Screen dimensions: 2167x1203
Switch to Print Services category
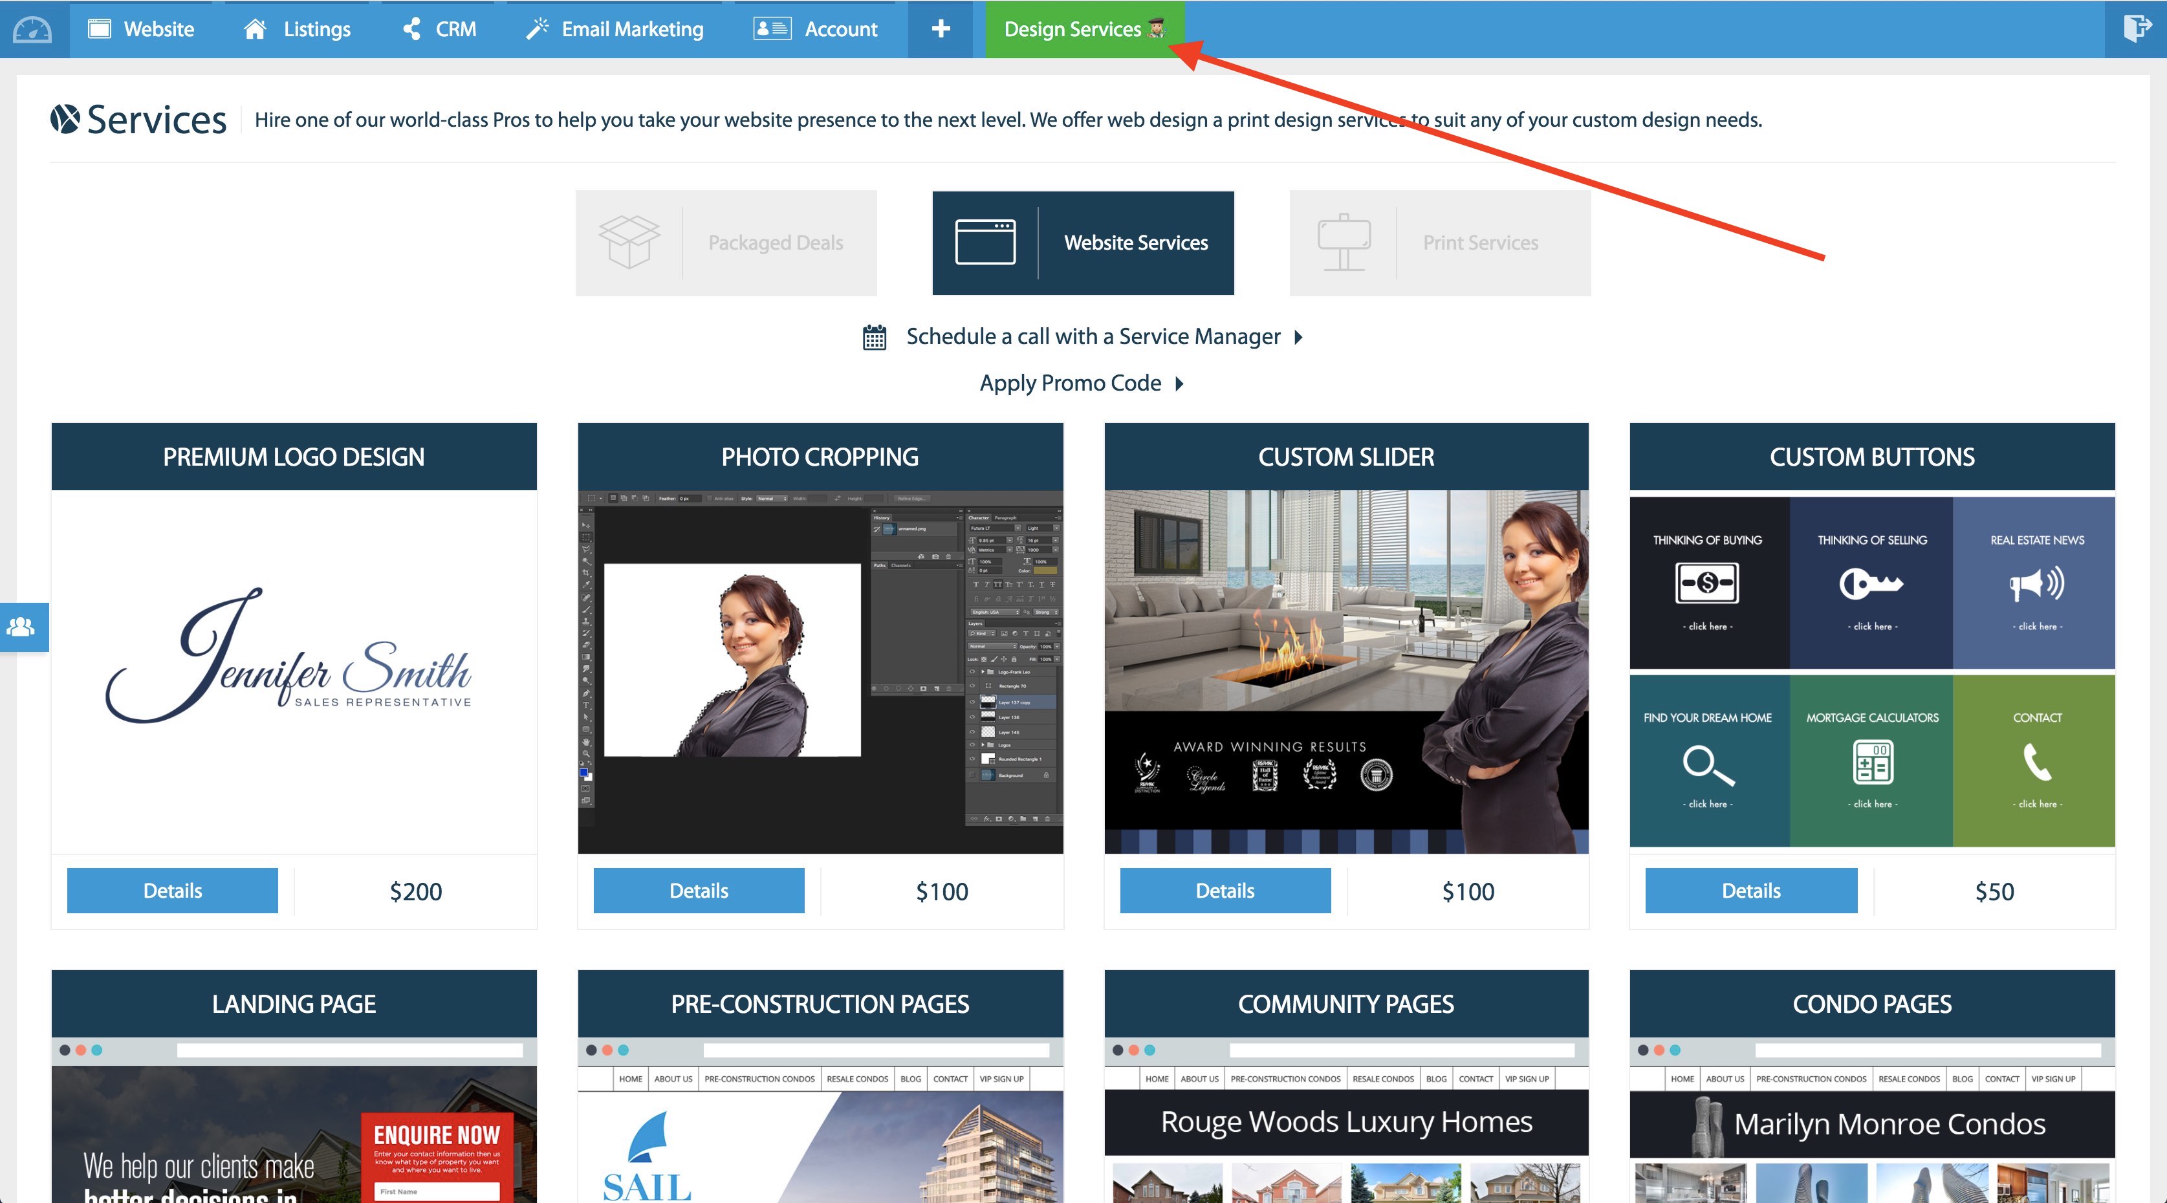point(1439,243)
